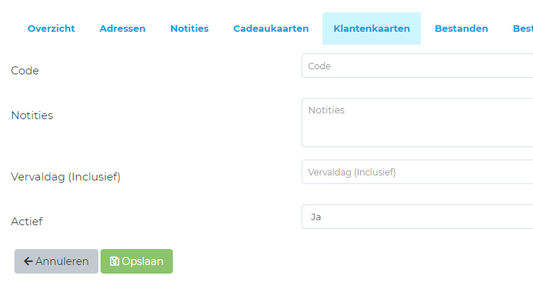The image size is (533, 283).
Task: Click the Vervaldag (Inclusief) label
Action: point(66,177)
